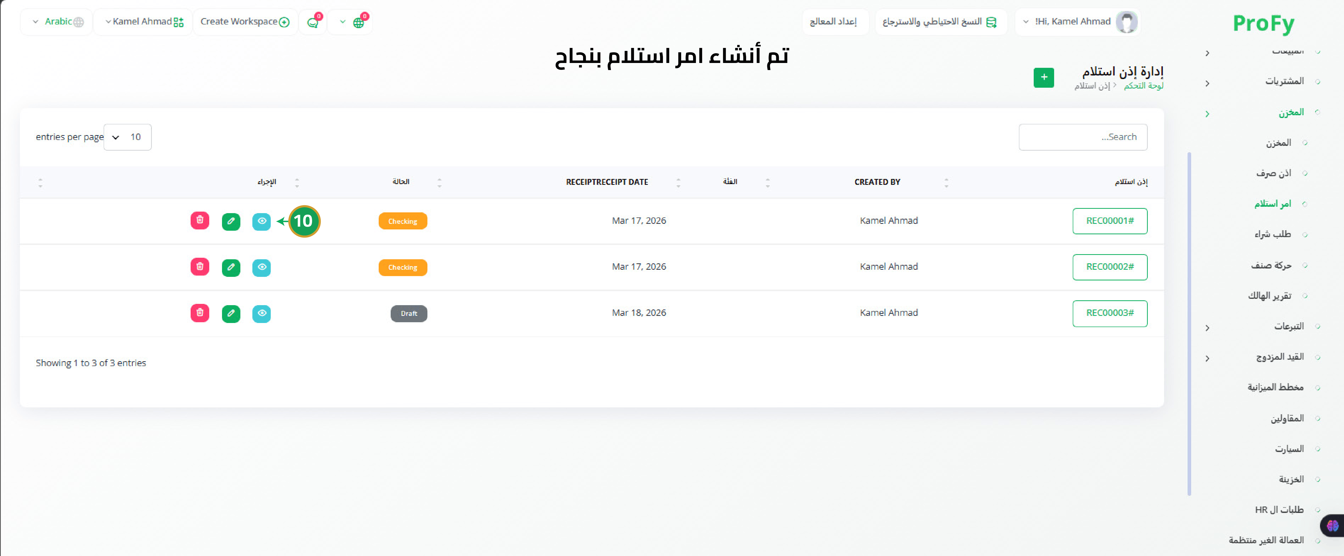Click the Checking badge for REC00002
Viewport: 1344px width, 556px height.
pos(403,267)
